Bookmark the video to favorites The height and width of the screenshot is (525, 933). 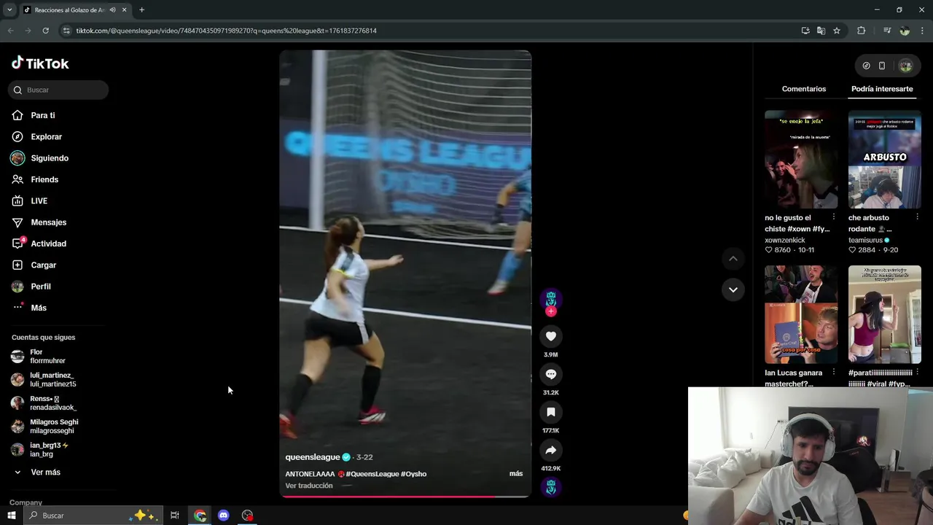[x=551, y=412]
